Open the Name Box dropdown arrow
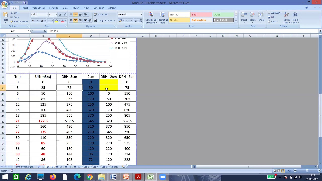 click(x=28, y=31)
